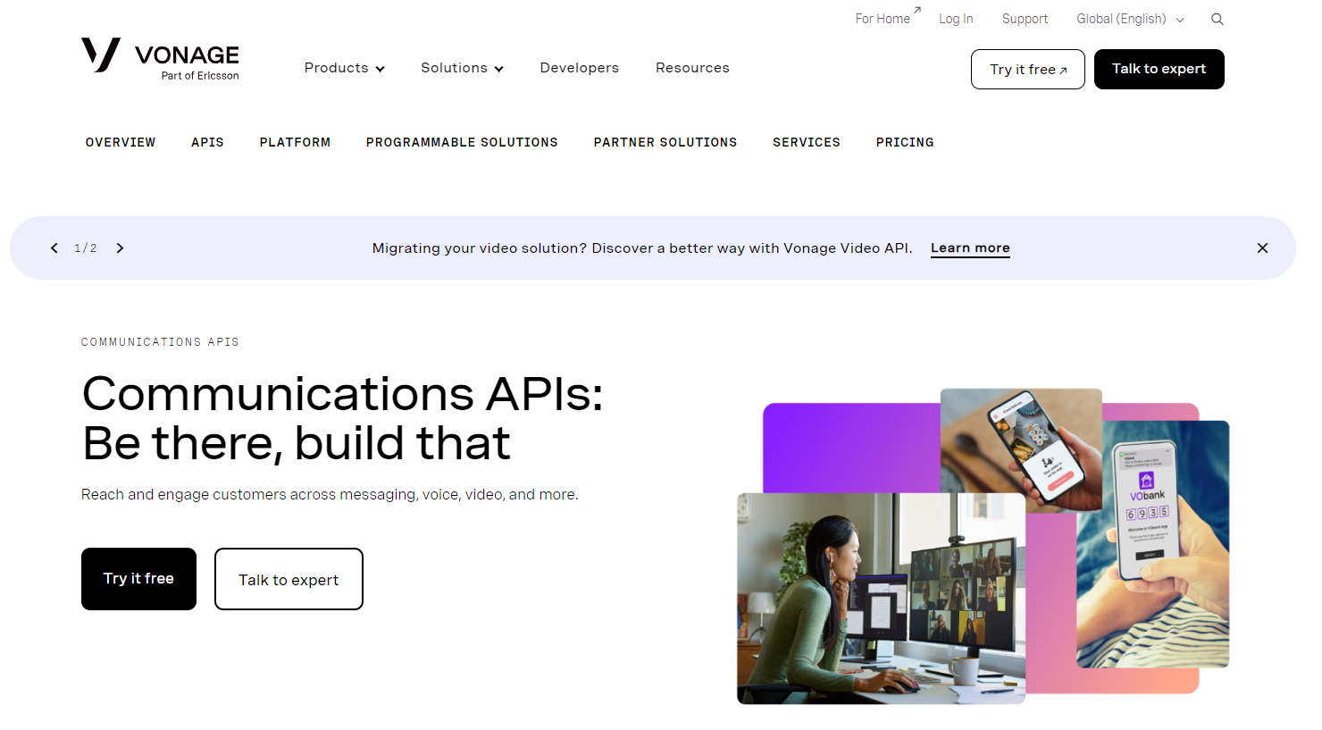Click Try it free in header
This screenshot has height=730, width=1322.
coord(1027,70)
